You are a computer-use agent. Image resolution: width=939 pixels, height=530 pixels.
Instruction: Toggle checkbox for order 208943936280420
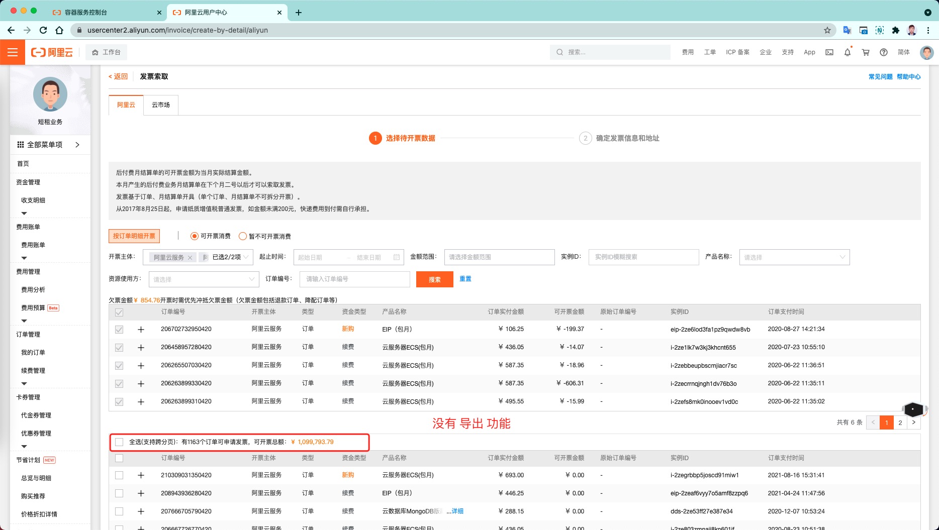click(119, 493)
